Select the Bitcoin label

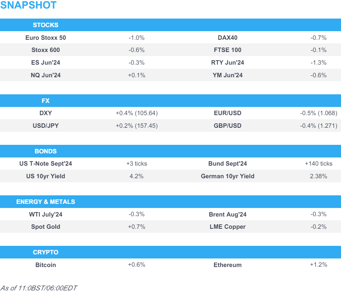coord(46,265)
